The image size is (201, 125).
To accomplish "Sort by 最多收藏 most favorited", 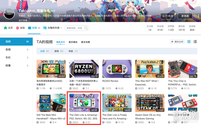I will pos(85,42).
